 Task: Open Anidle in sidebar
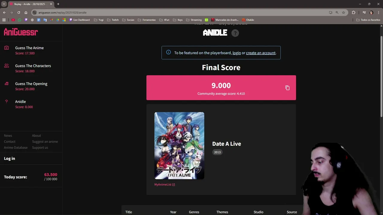click(x=20, y=102)
